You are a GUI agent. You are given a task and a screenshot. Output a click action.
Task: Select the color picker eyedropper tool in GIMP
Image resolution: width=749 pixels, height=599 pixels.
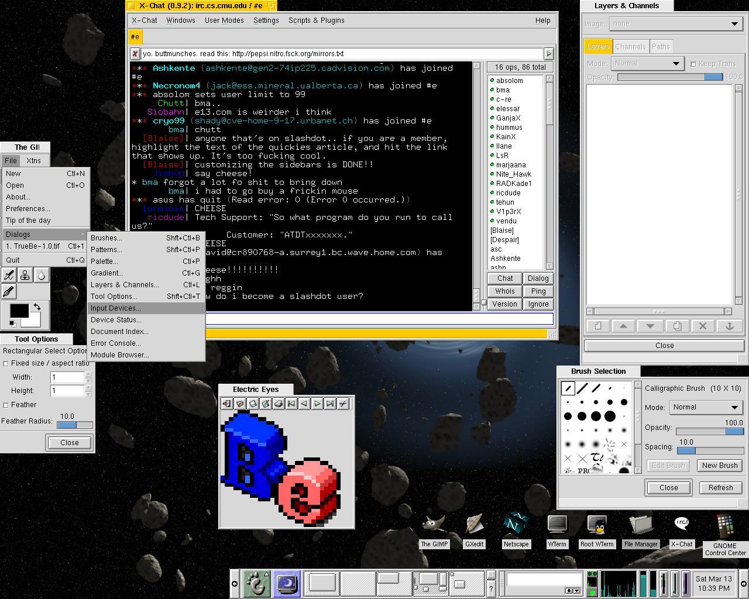pos(9,275)
